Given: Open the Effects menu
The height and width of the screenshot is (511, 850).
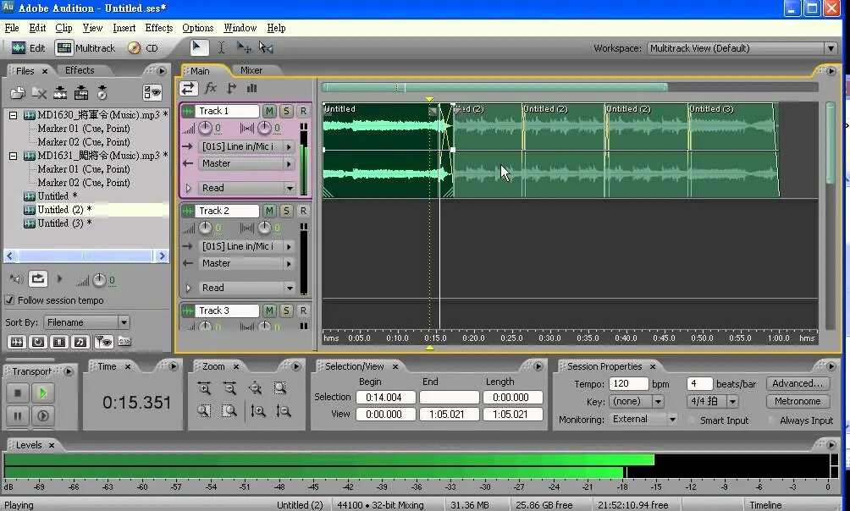Looking at the screenshot, I should point(159,28).
